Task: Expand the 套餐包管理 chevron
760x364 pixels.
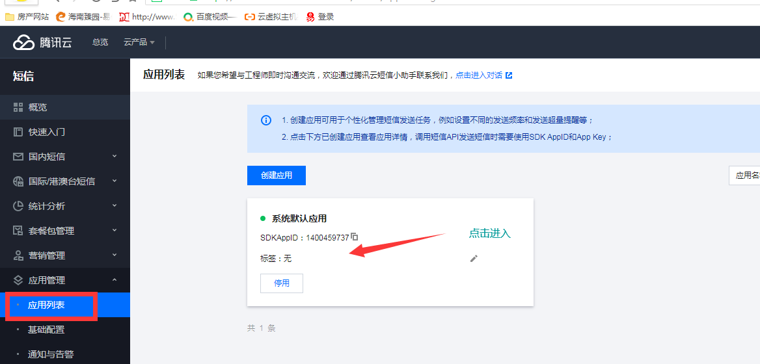Action: [x=115, y=230]
